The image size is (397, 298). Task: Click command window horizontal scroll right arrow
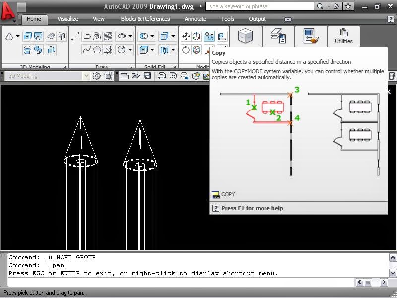click(x=384, y=282)
